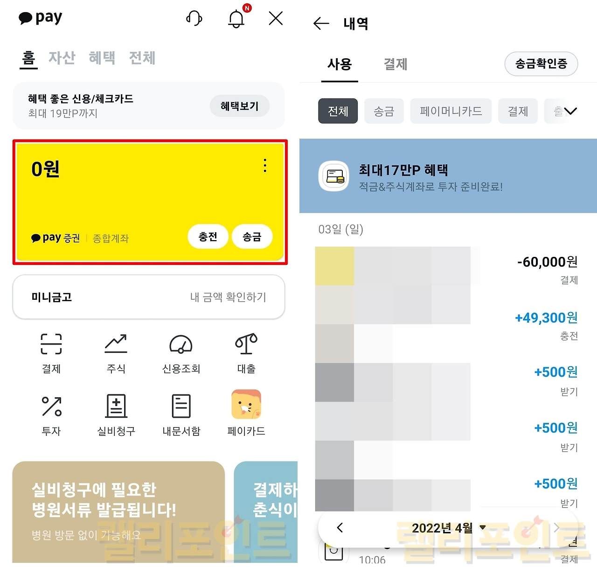Expand the filter chips chevron
The width and height of the screenshot is (597, 573).
(x=570, y=111)
